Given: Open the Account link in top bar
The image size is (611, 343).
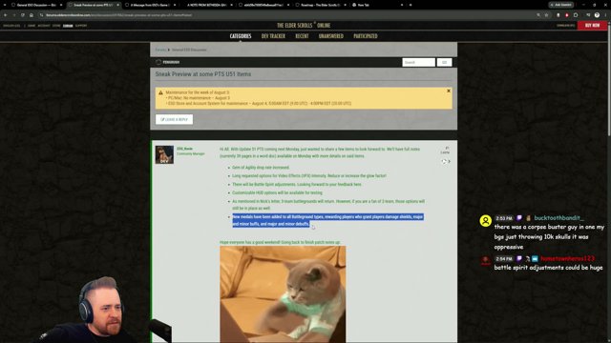Looking at the screenshot, I should (x=44, y=26).
